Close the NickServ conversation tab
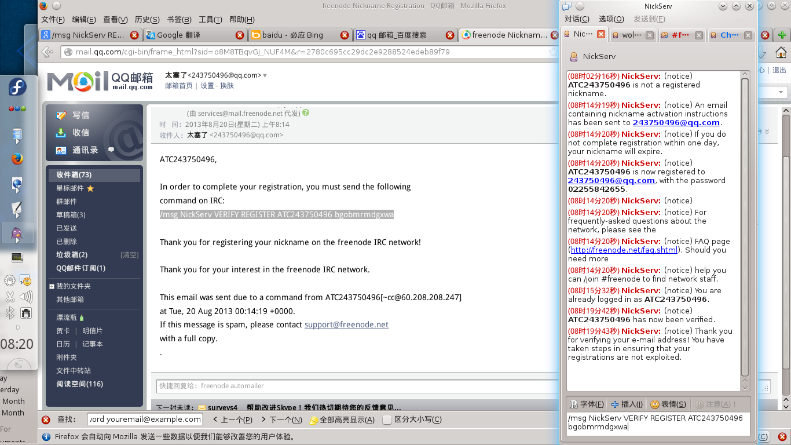791x445 pixels. (x=601, y=35)
